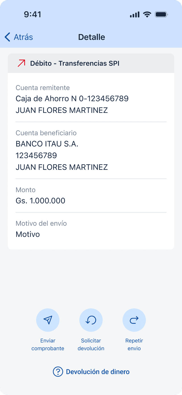Tap the Detalle screen title
This screenshot has width=182, height=395.
click(x=92, y=37)
